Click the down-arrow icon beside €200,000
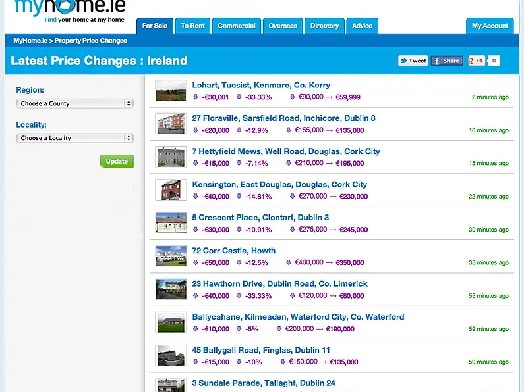The image size is (524, 392). point(279,329)
